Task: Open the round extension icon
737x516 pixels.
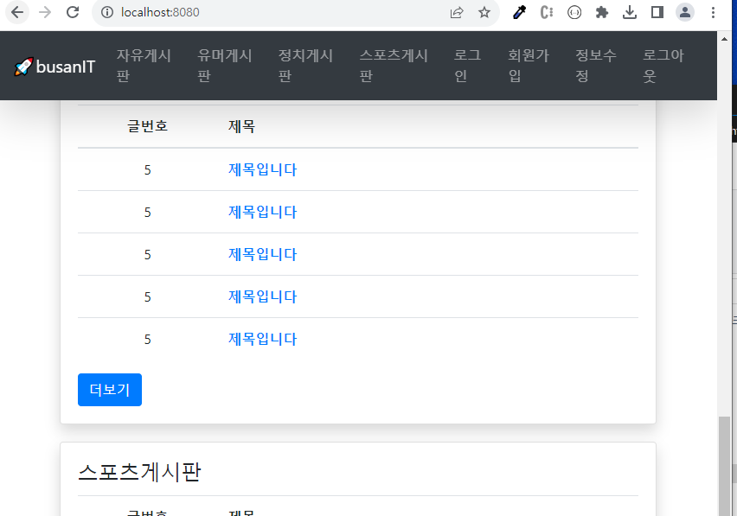Action: pyautogui.click(x=574, y=12)
